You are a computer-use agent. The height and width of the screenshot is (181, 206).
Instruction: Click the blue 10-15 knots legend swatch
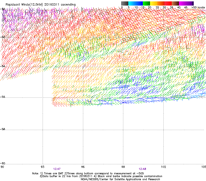(x=139, y=3)
